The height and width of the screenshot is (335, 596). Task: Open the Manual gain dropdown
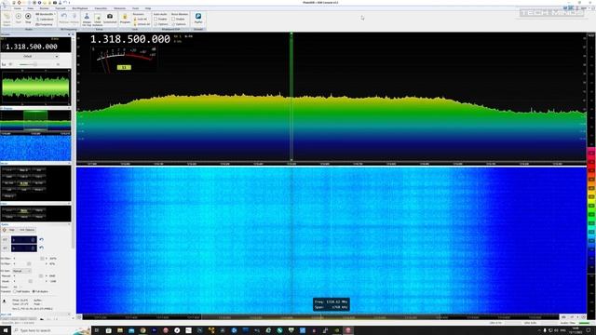21,271
